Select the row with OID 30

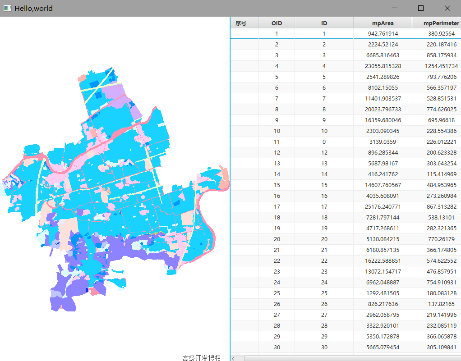[277, 347]
